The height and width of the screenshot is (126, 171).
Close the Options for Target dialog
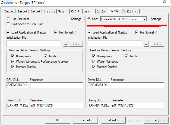pos(165,2)
